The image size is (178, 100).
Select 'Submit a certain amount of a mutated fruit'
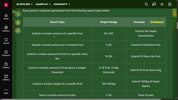(x=57, y=45)
